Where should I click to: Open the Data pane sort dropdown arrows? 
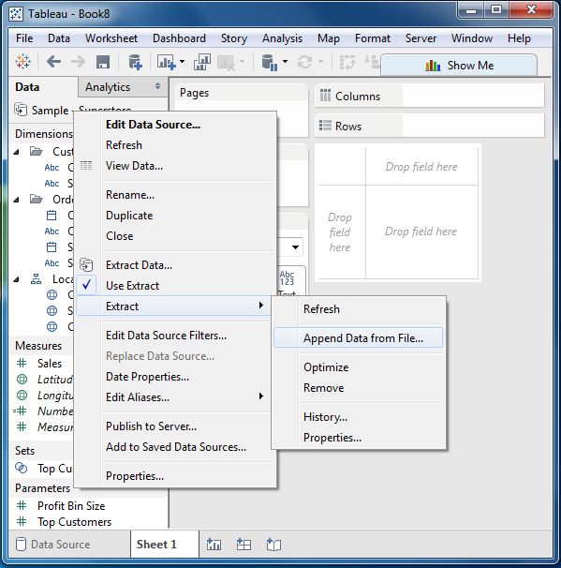tap(157, 86)
